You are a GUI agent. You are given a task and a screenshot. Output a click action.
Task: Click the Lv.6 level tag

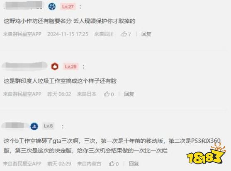[48, 126]
